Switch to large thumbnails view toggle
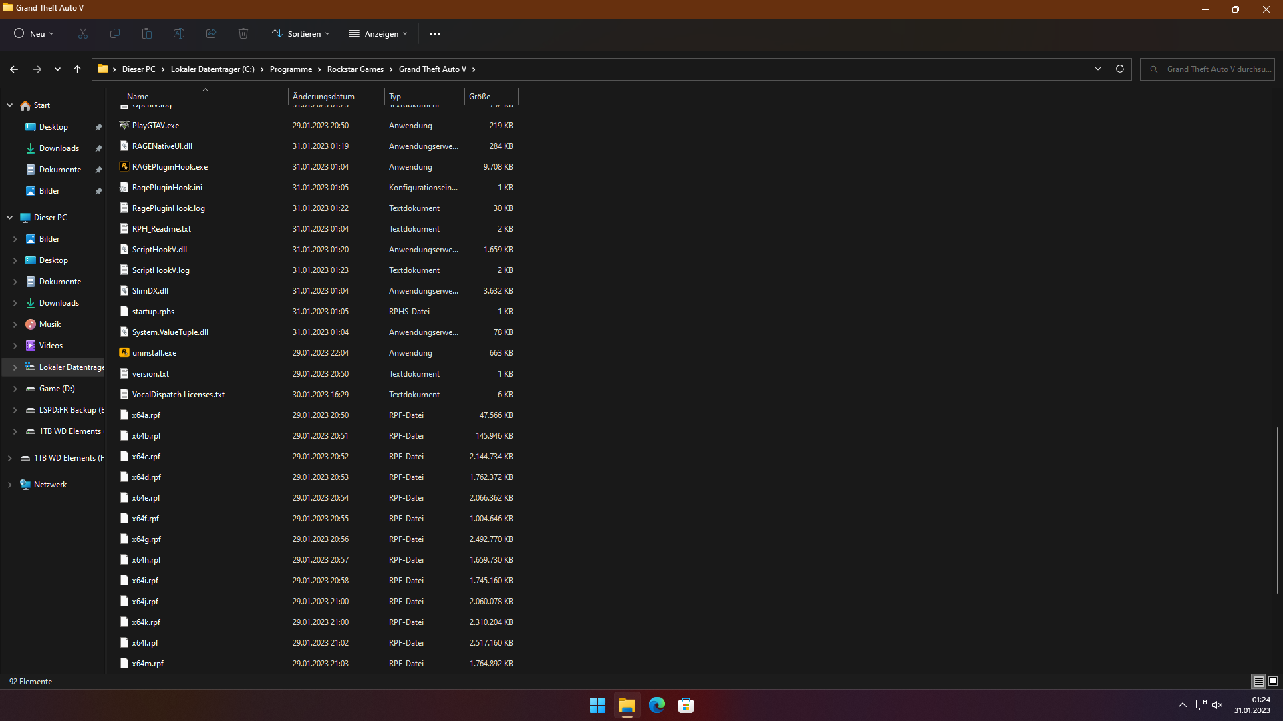Viewport: 1283px width, 721px height. [x=1273, y=681]
